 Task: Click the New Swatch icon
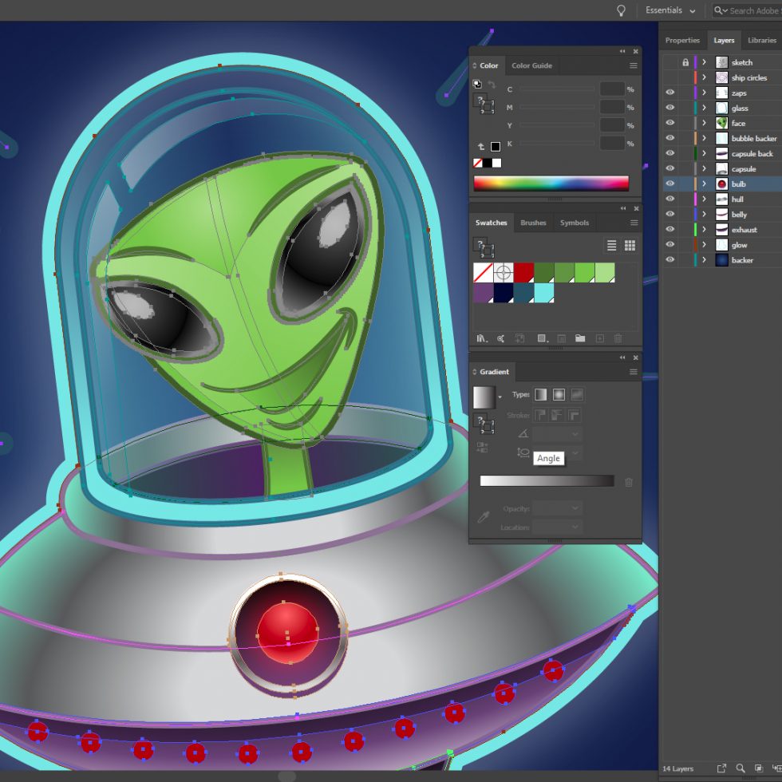point(600,338)
